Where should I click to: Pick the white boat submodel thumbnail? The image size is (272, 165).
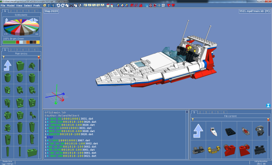coord(214,132)
